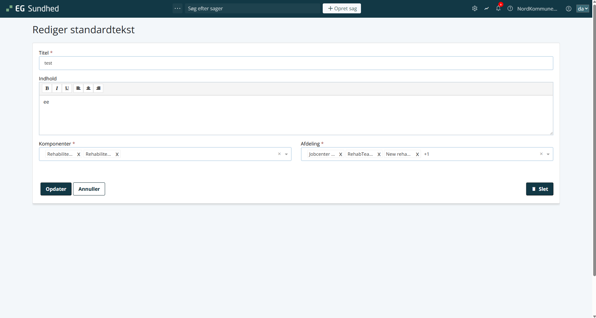
Task: Open the da language selector
Action: [x=582, y=9]
